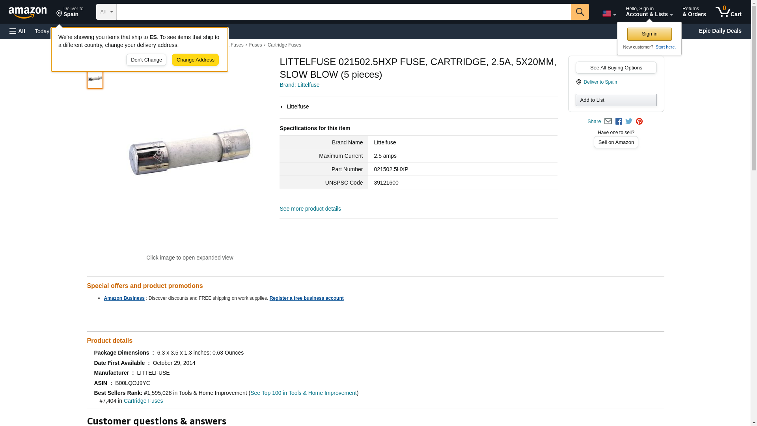Open the US flag language selector
This screenshot has height=426, width=757.
pyautogui.click(x=609, y=13)
